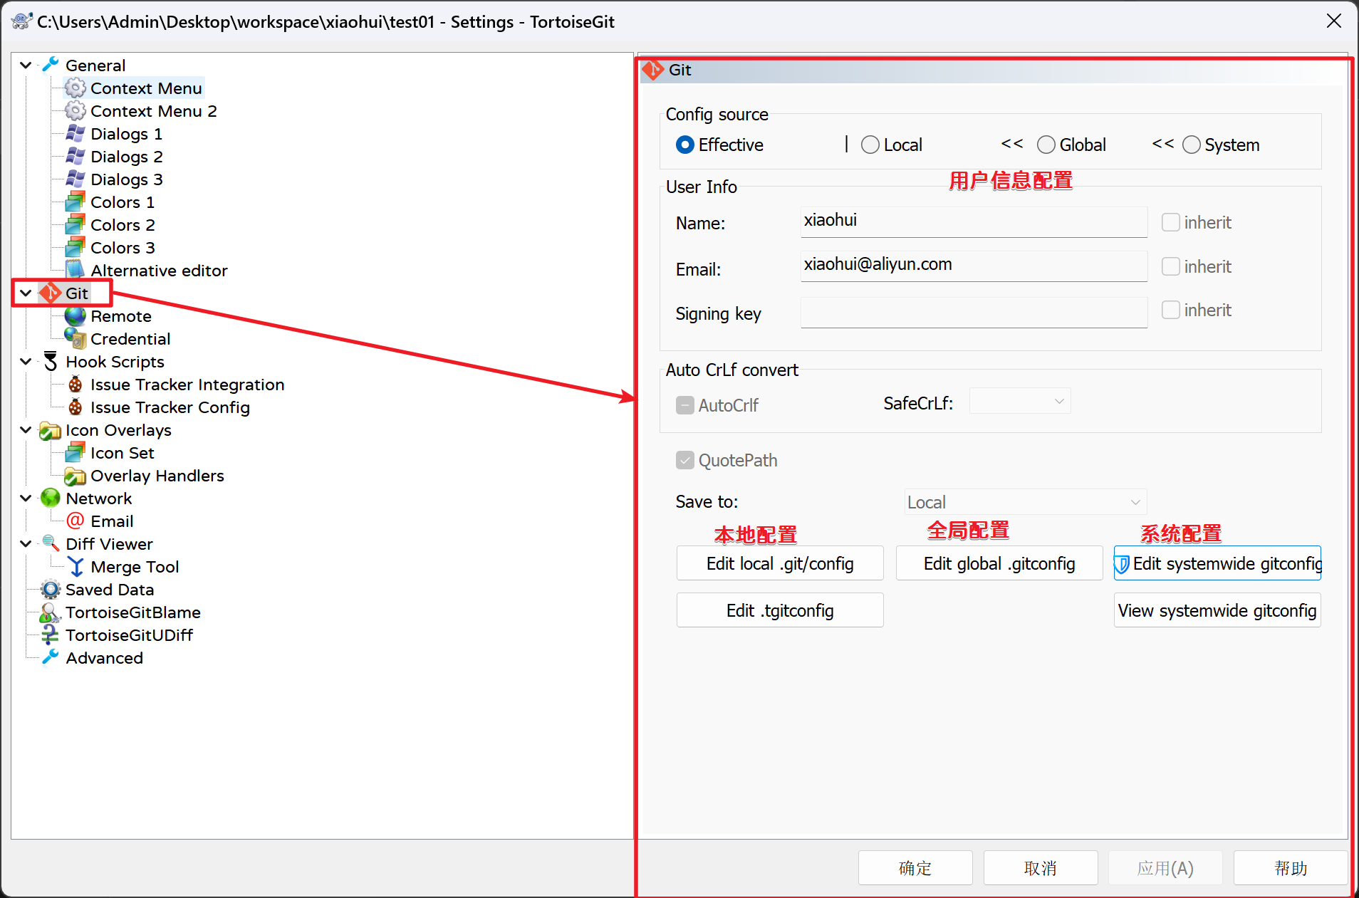Image resolution: width=1359 pixels, height=898 pixels.
Task: Click the Remote globe icon
Action: pos(75,315)
